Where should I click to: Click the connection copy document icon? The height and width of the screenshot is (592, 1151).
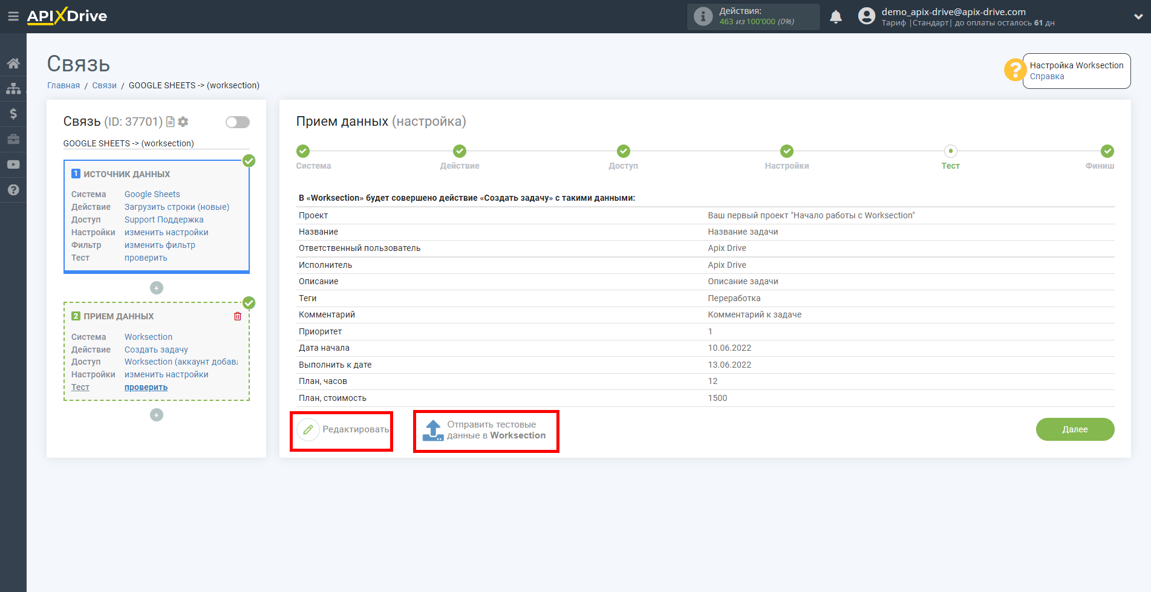tap(171, 122)
